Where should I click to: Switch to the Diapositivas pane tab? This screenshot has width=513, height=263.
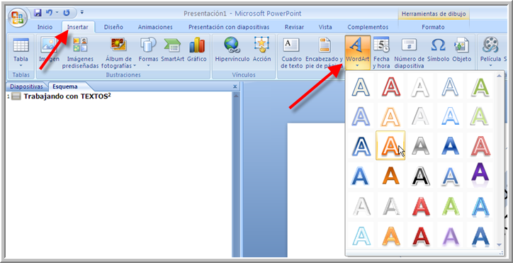(x=26, y=86)
